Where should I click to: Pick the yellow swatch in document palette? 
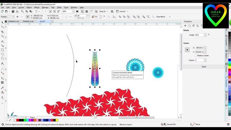57,120
